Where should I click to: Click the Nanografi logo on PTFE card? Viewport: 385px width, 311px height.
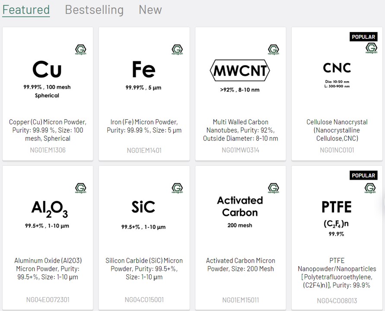click(370, 188)
